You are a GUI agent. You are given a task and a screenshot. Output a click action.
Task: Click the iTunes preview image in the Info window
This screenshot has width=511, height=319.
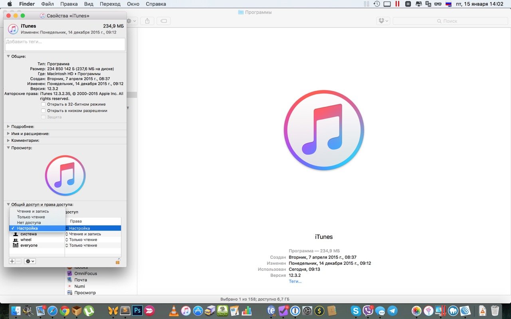[65, 175]
